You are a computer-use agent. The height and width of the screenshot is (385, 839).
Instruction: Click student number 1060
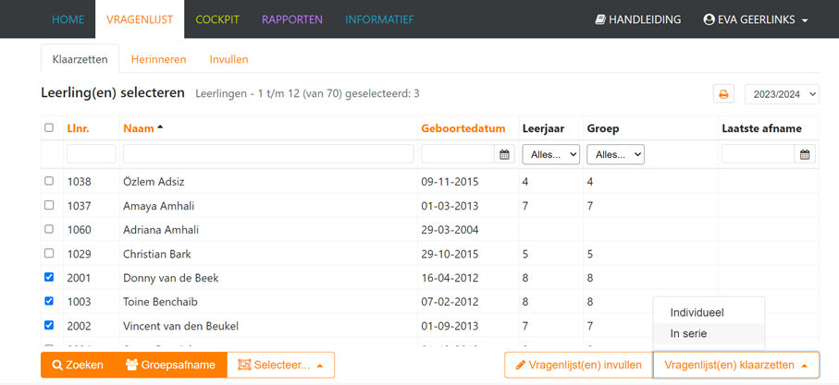(80, 230)
